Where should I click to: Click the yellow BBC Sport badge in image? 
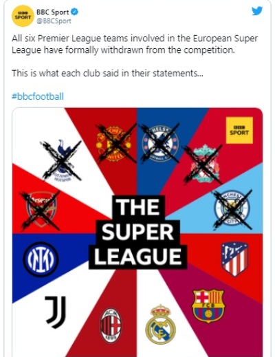(239, 130)
